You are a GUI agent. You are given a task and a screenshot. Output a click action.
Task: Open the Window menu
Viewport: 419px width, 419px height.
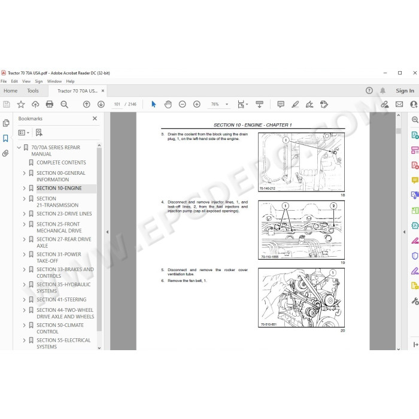coord(54,81)
